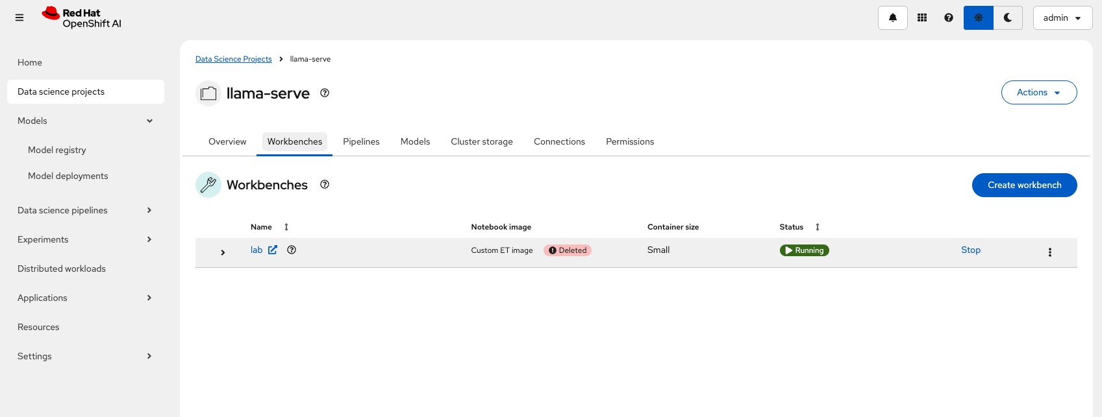Show help next to llama-serve title
Screen dimensions: 1102x417
click(325, 93)
